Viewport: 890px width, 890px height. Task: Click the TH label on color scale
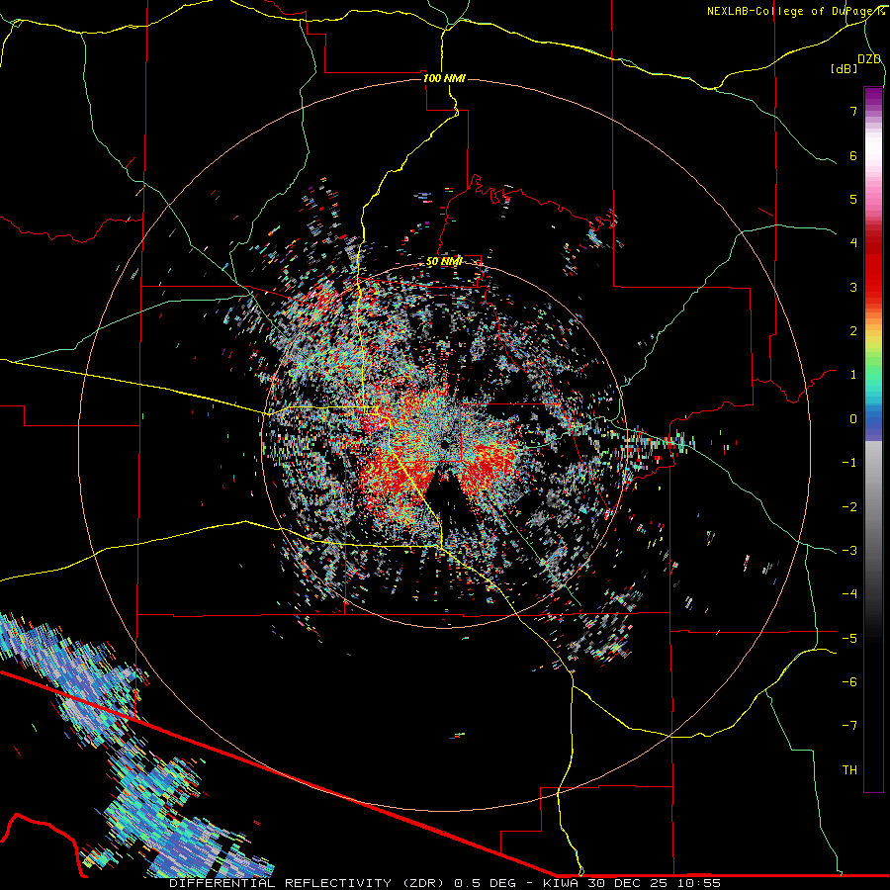pos(849,770)
